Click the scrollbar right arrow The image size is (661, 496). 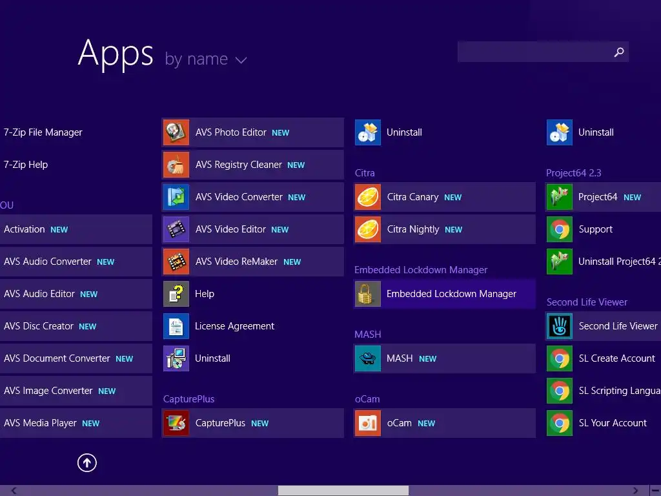click(635, 491)
